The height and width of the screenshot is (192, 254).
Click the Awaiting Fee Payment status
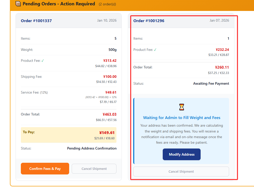point(211,83)
